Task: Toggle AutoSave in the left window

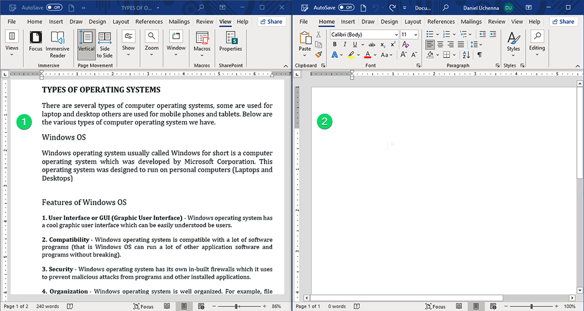Action: (54, 8)
